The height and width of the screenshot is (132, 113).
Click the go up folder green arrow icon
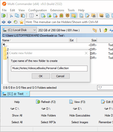point(105,30)
